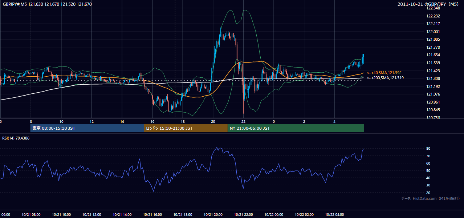Click the 10/22 02:00 date label
Image resolution: width=464 pixels, height=218 pixels.
pyautogui.click(x=304, y=214)
